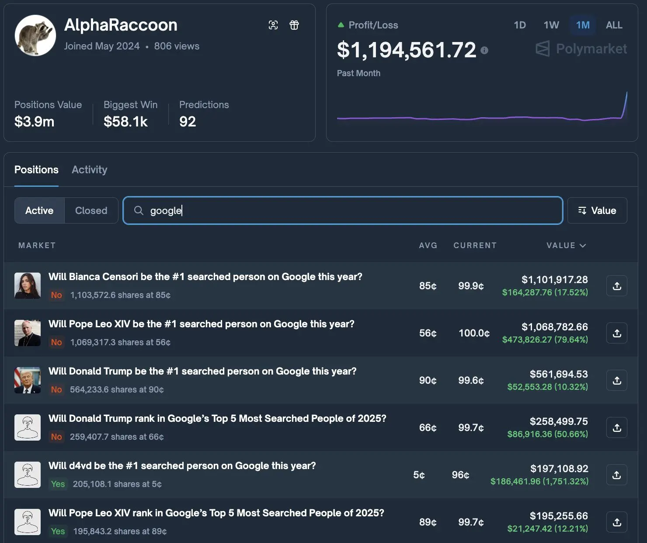Click 1,069,317.3 shares at 56¢ text
The height and width of the screenshot is (543, 647).
pyautogui.click(x=120, y=342)
